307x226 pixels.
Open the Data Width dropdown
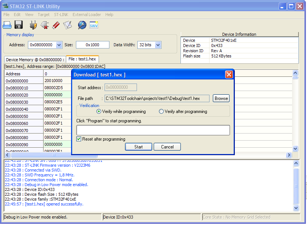click(158, 45)
